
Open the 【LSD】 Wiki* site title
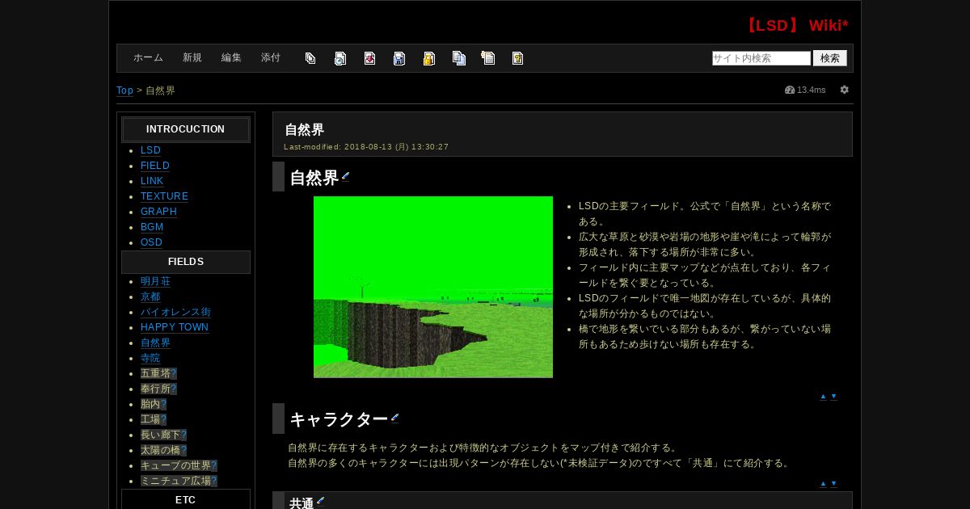tap(795, 25)
